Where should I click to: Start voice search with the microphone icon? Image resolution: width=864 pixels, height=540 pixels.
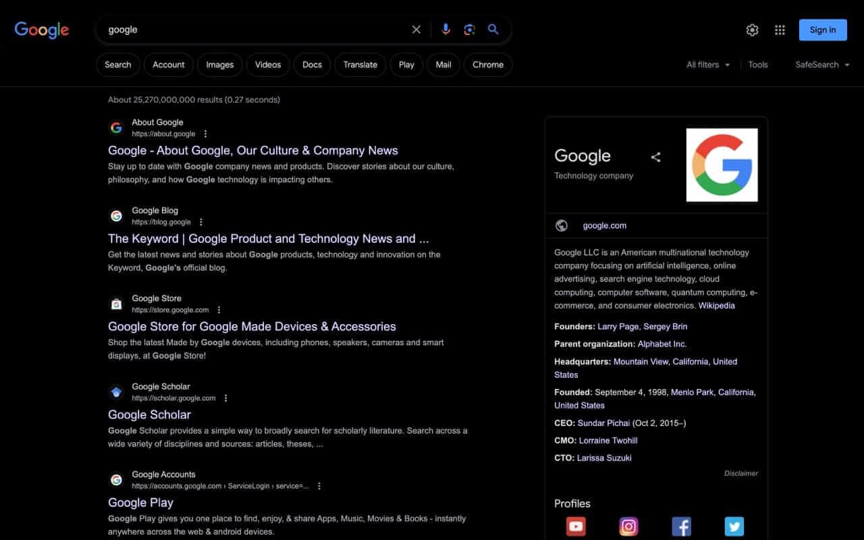(x=446, y=30)
